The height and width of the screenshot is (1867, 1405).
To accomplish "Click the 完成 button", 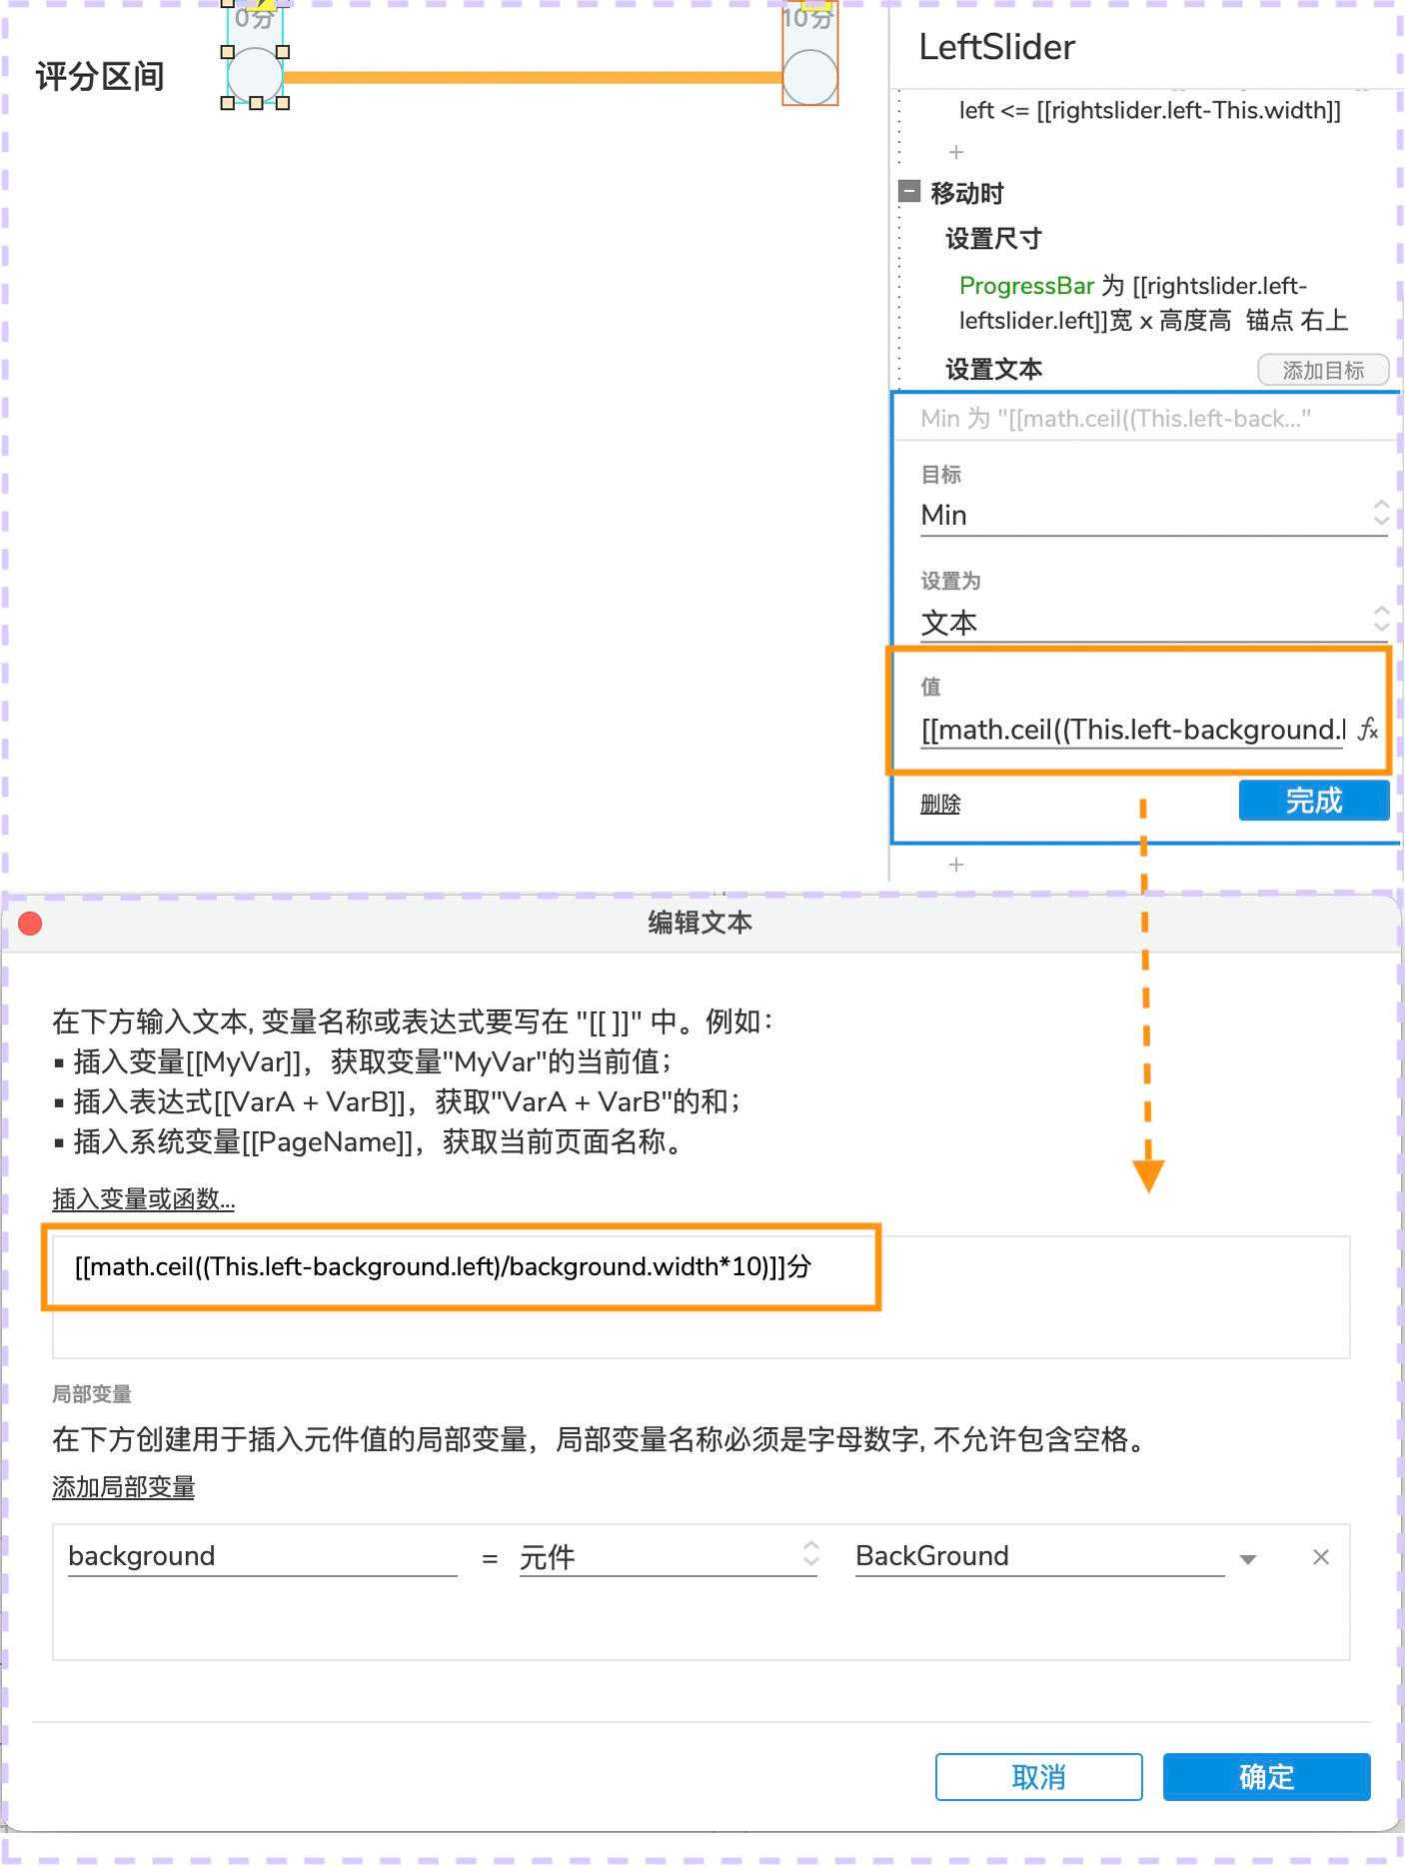I will (1314, 801).
